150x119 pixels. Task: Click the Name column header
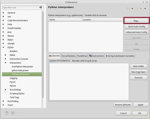(65, 20)
